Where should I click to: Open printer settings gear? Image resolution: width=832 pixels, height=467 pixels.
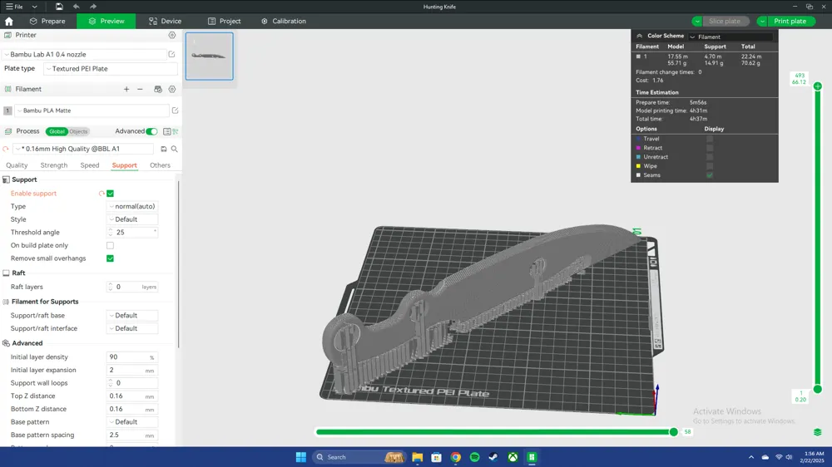[x=172, y=35]
